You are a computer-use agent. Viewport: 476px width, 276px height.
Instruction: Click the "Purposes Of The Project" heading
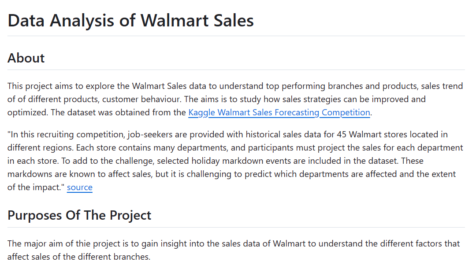(79, 215)
